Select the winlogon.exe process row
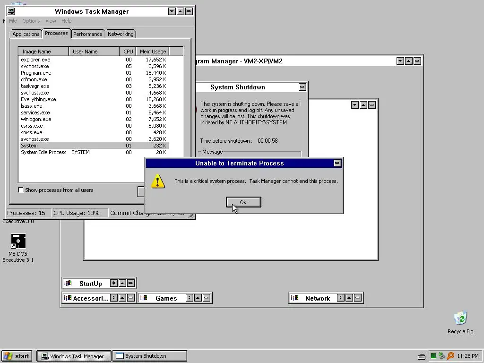This screenshot has height=363, width=484. click(94, 119)
